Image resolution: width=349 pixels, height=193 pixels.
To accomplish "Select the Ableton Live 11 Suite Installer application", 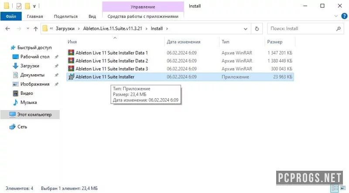I will 180,77.
